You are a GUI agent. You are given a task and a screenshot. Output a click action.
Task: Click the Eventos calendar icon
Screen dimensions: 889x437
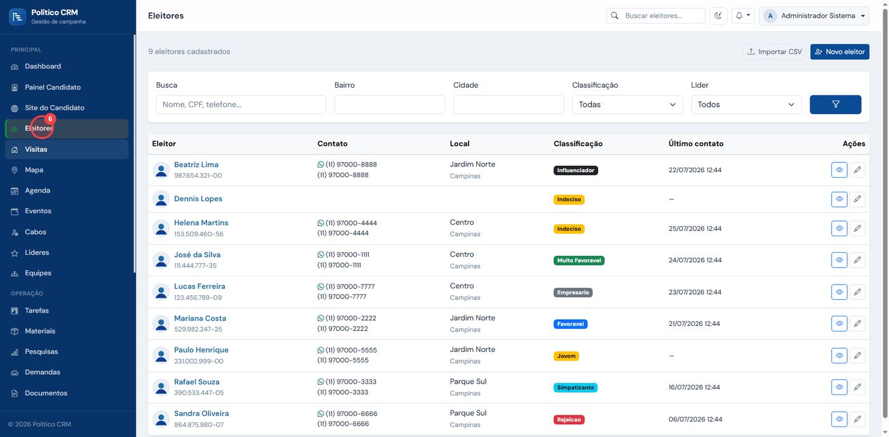tap(15, 212)
